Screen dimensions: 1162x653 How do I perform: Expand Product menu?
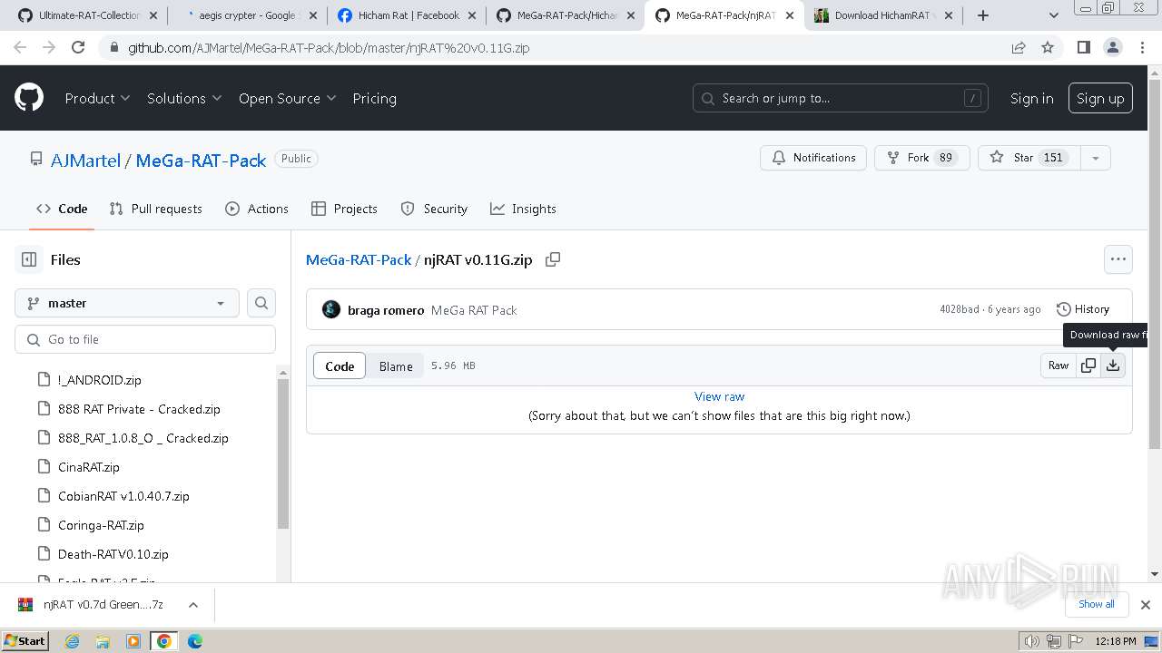pos(97,98)
